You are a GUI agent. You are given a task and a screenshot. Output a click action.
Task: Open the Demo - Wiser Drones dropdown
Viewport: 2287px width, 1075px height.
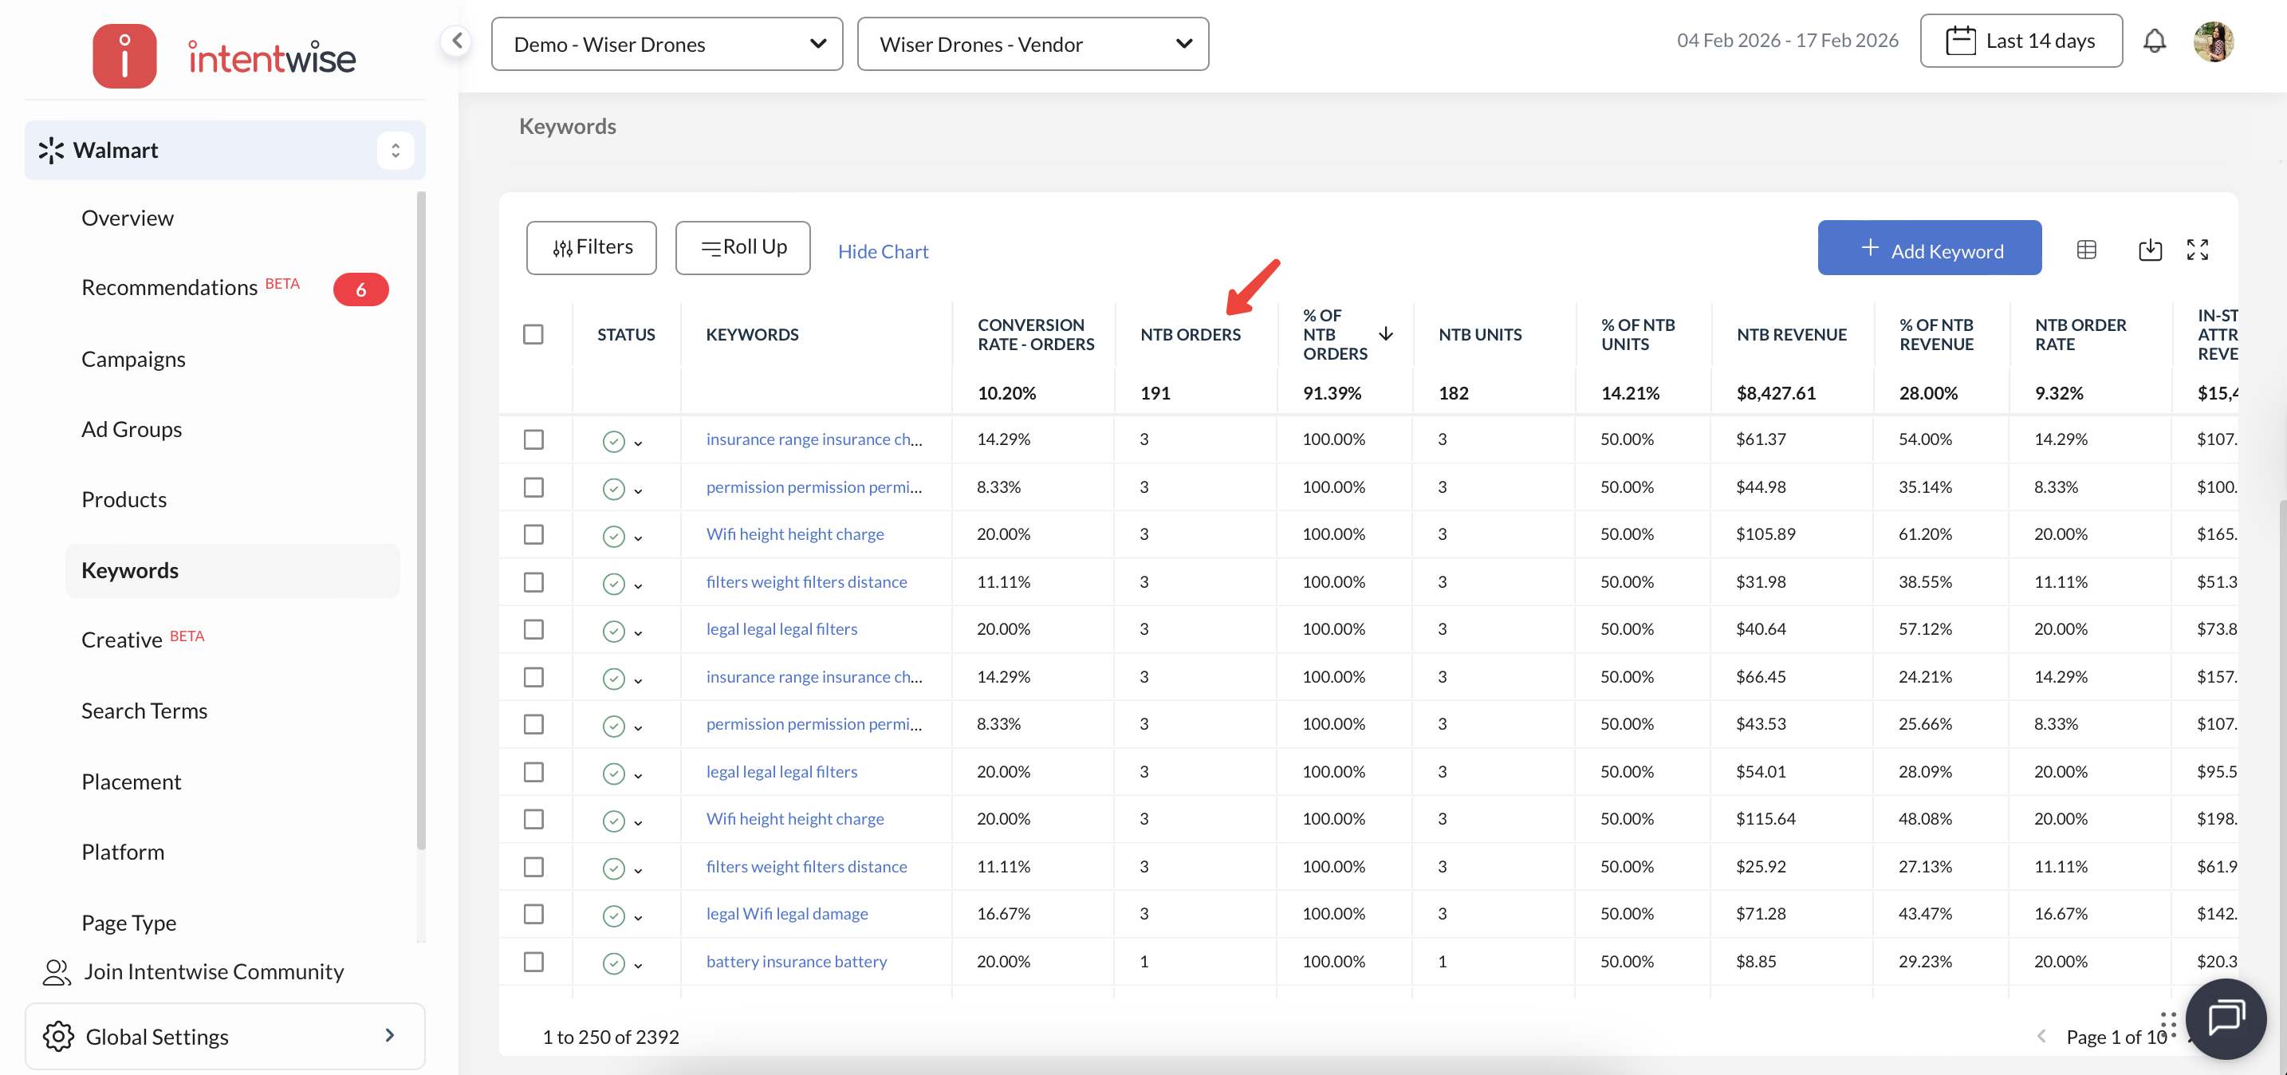coord(667,45)
